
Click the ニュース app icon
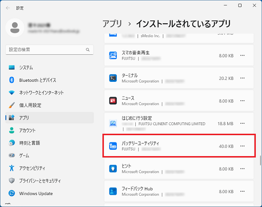coord(113,101)
